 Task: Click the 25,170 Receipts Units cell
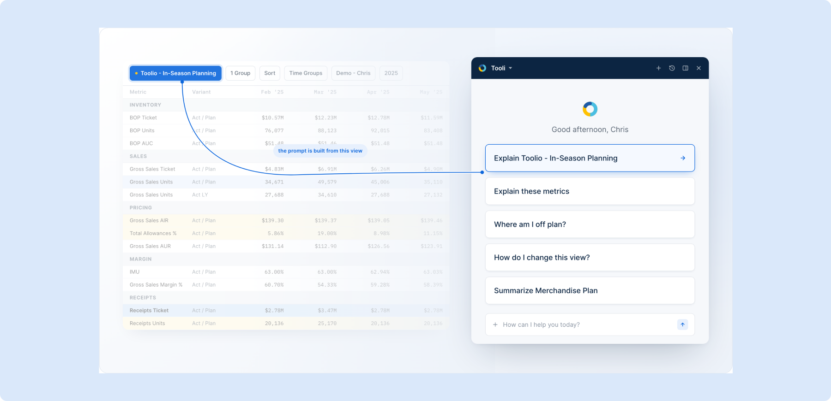(327, 324)
